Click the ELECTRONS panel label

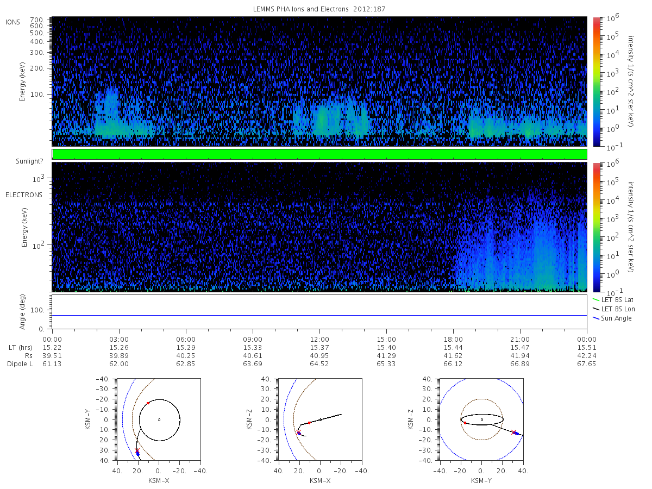pyautogui.click(x=23, y=195)
